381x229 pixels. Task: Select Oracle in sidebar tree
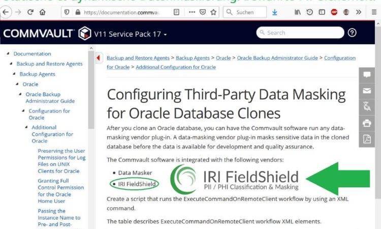(x=30, y=84)
